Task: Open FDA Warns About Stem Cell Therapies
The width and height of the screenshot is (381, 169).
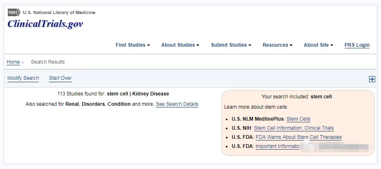Action: [299, 137]
